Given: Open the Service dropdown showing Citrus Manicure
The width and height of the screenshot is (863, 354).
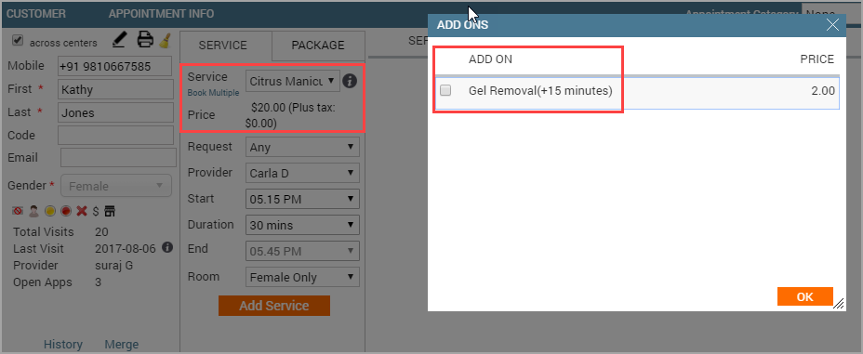Looking at the screenshot, I should (293, 81).
